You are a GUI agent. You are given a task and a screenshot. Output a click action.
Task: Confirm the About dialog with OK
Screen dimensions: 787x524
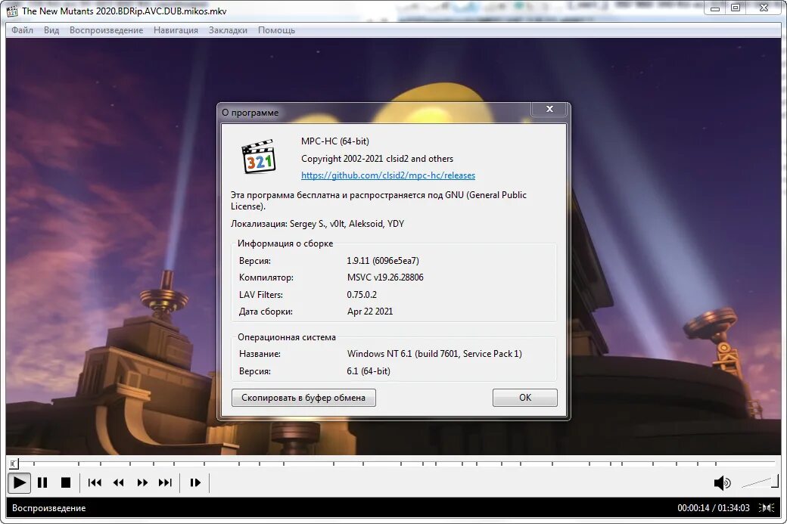[525, 398]
